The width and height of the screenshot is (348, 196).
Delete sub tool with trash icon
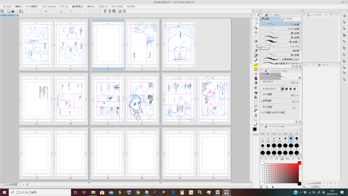click(x=300, y=67)
